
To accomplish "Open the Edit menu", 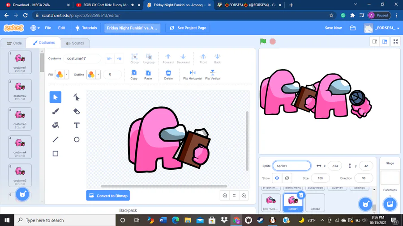I will point(61,28).
